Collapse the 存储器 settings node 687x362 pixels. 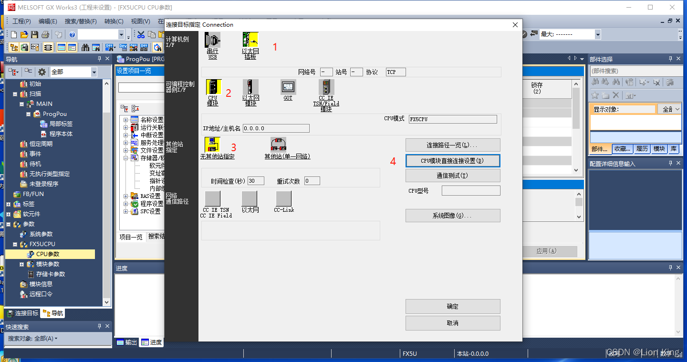click(x=126, y=158)
